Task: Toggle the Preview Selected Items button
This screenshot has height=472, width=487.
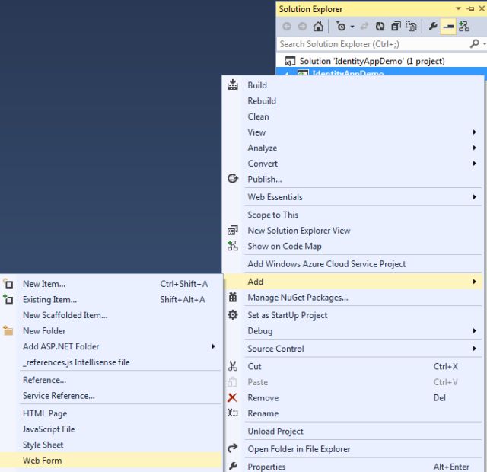Action: click(448, 27)
